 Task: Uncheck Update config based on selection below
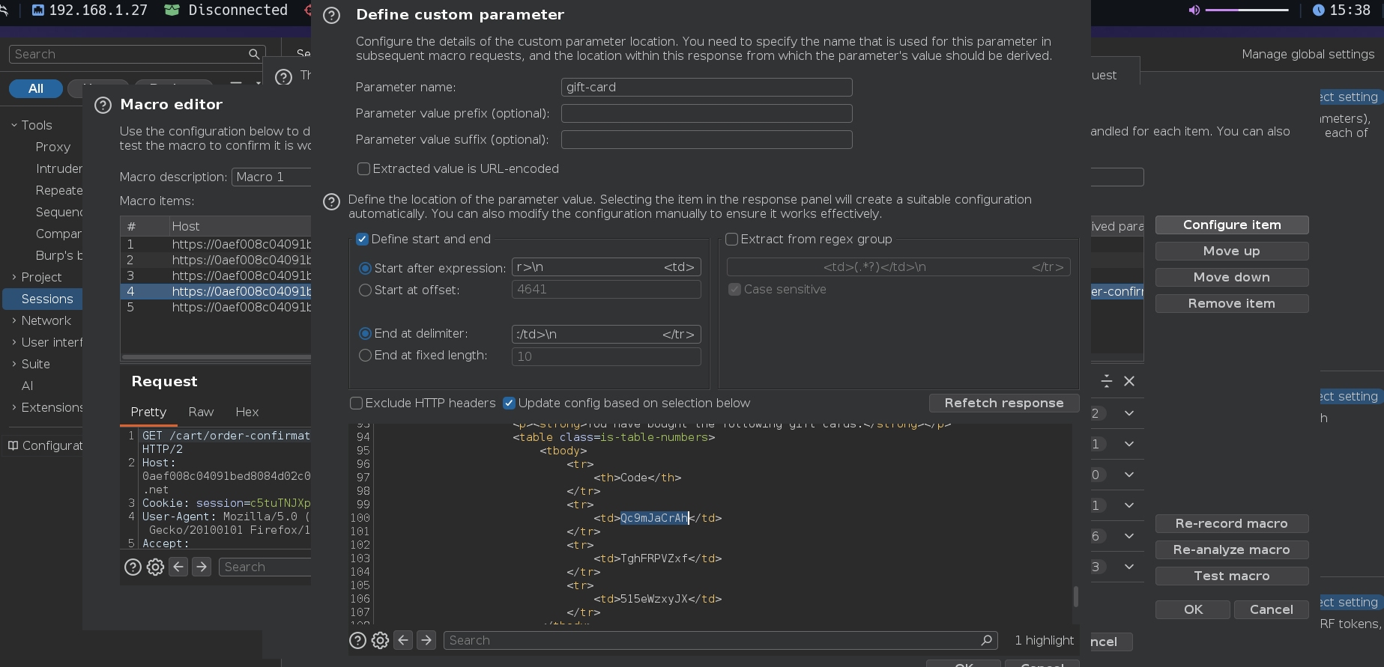pyautogui.click(x=510, y=403)
